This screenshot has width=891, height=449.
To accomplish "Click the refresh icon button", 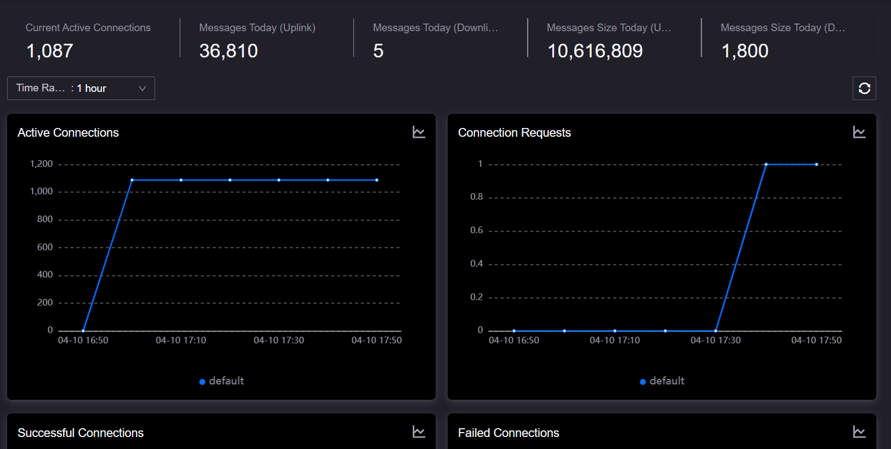I will 864,89.
